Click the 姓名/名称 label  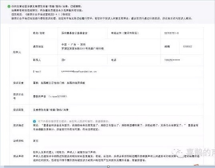point(39,33)
